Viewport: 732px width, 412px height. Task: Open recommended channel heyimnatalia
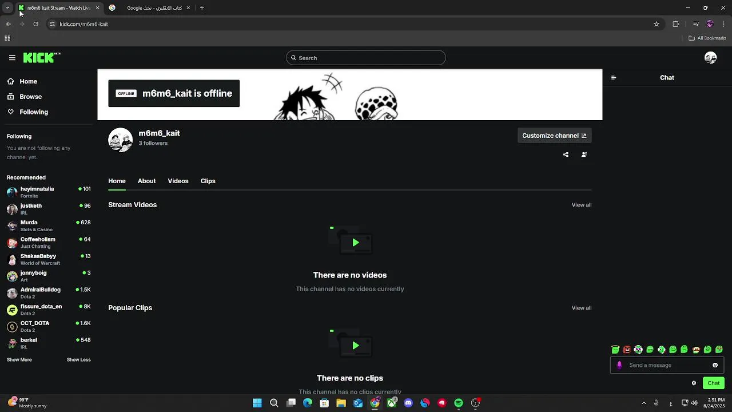pyautogui.click(x=49, y=192)
